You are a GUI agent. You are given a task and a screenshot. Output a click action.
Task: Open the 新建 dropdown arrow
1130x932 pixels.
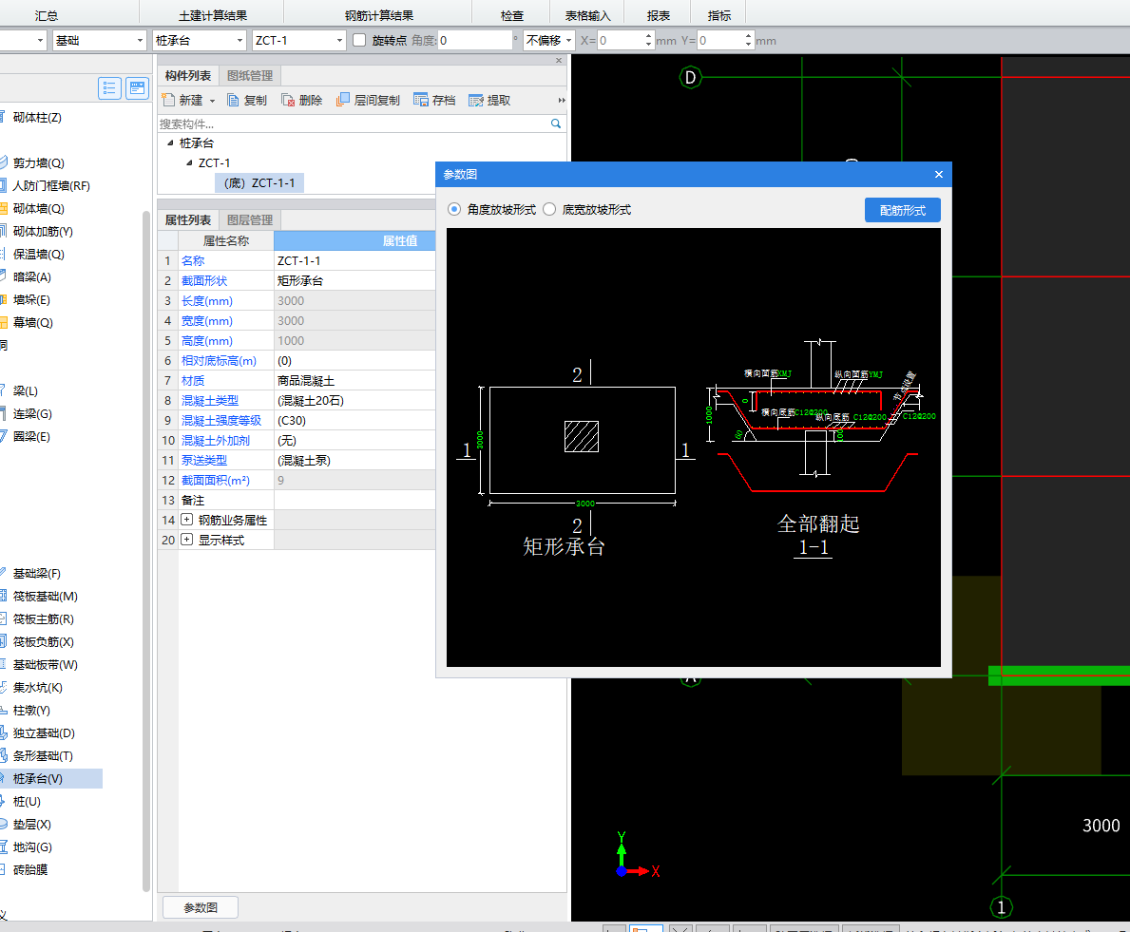[x=212, y=101]
